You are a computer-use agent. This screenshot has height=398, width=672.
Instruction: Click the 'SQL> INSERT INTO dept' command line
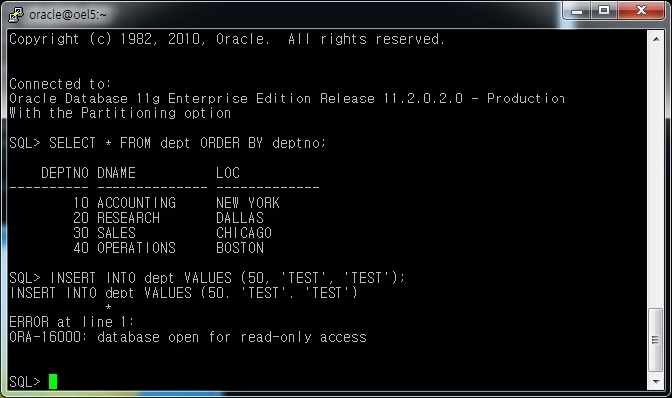click(207, 278)
